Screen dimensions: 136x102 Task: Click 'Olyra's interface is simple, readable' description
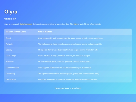(64, 56)
